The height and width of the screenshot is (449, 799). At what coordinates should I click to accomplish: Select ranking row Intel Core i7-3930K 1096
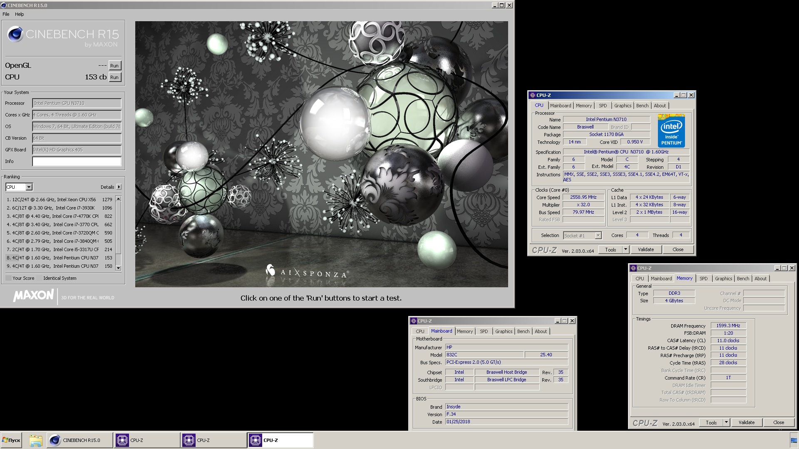[x=60, y=208]
